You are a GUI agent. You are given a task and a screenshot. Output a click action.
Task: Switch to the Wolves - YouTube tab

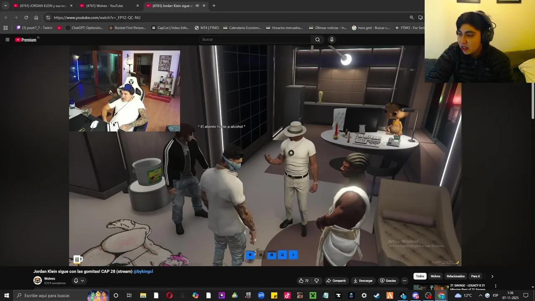pos(109,6)
